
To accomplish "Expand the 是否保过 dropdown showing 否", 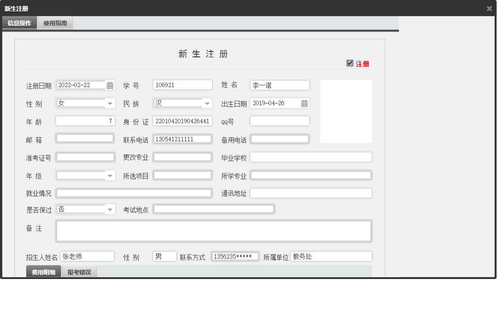I will [x=110, y=209].
